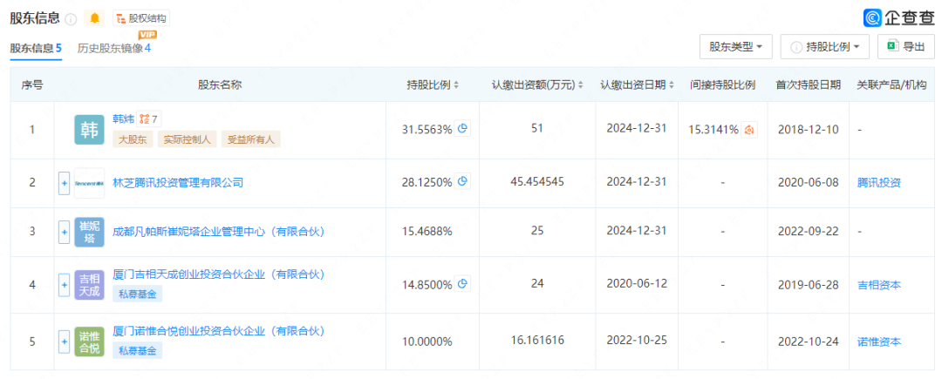
Task: Click the relation graph icon next to 韩炜
Action: (x=149, y=118)
